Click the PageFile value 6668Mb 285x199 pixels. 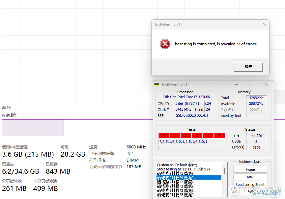click(x=256, y=109)
